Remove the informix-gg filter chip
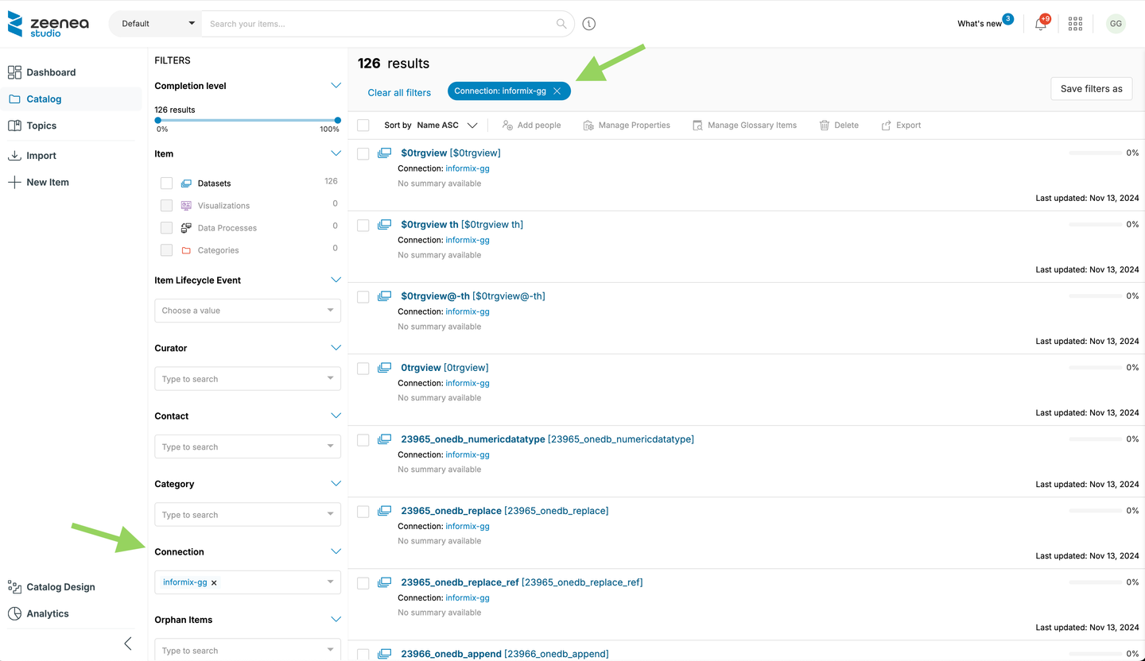 [x=557, y=91]
